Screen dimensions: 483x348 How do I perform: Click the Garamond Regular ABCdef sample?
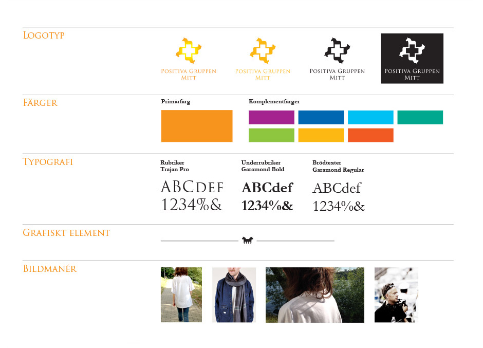click(x=337, y=188)
